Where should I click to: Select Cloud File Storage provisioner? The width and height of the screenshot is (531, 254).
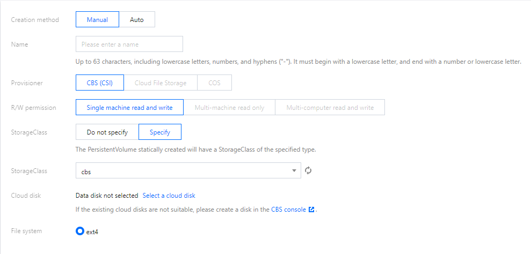tap(161, 83)
